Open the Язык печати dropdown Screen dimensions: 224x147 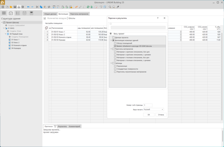pyautogui.click(x=154, y=110)
